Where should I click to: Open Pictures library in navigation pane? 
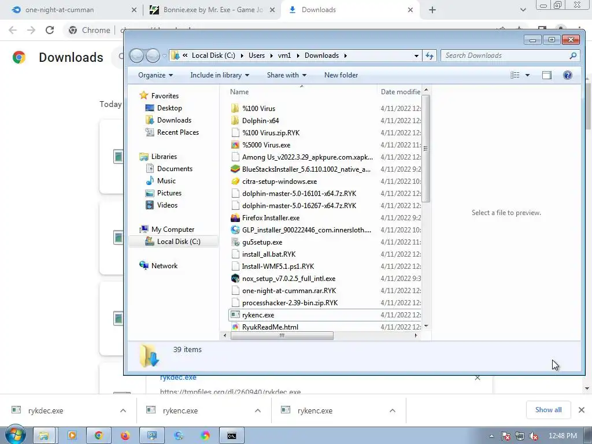[x=169, y=193]
